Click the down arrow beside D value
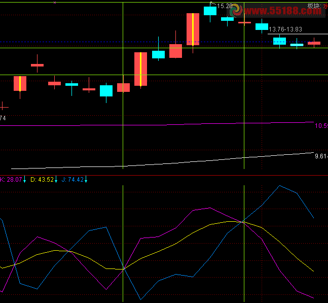The height and width of the screenshot is (303, 328). point(56,180)
